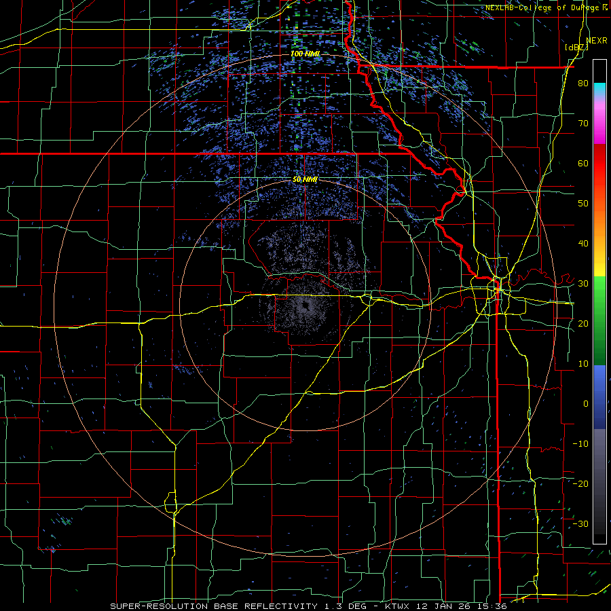Click the 50 NMI range ring label
The width and height of the screenshot is (611, 611).
pos(305,180)
